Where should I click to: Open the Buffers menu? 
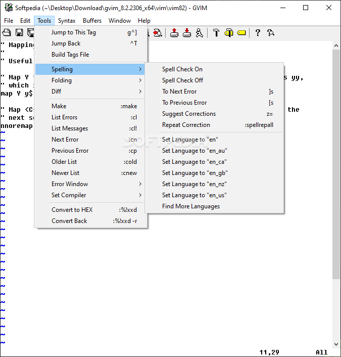92,21
